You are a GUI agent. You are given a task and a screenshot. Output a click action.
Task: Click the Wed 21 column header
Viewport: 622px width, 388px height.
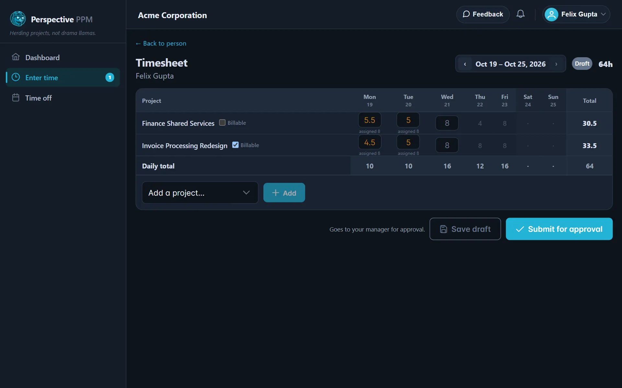click(447, 101)
